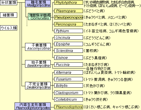
Task: Click the Mastigomycotina group node
Action: click(38, 4)
